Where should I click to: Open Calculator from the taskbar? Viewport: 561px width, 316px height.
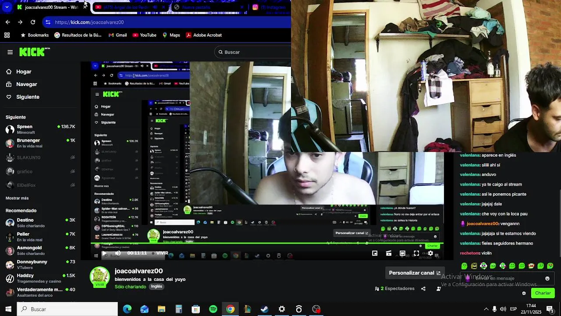[178, 309]
